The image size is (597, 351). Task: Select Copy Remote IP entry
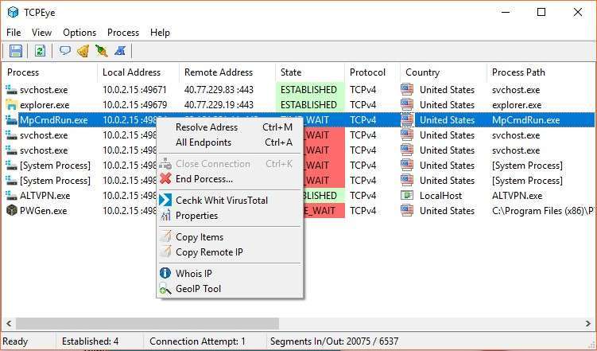[x=230, y=252]
